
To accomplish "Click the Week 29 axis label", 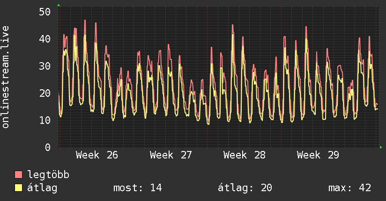I will tap(318, 155).
